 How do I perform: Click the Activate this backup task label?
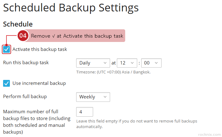pos(39,49)
